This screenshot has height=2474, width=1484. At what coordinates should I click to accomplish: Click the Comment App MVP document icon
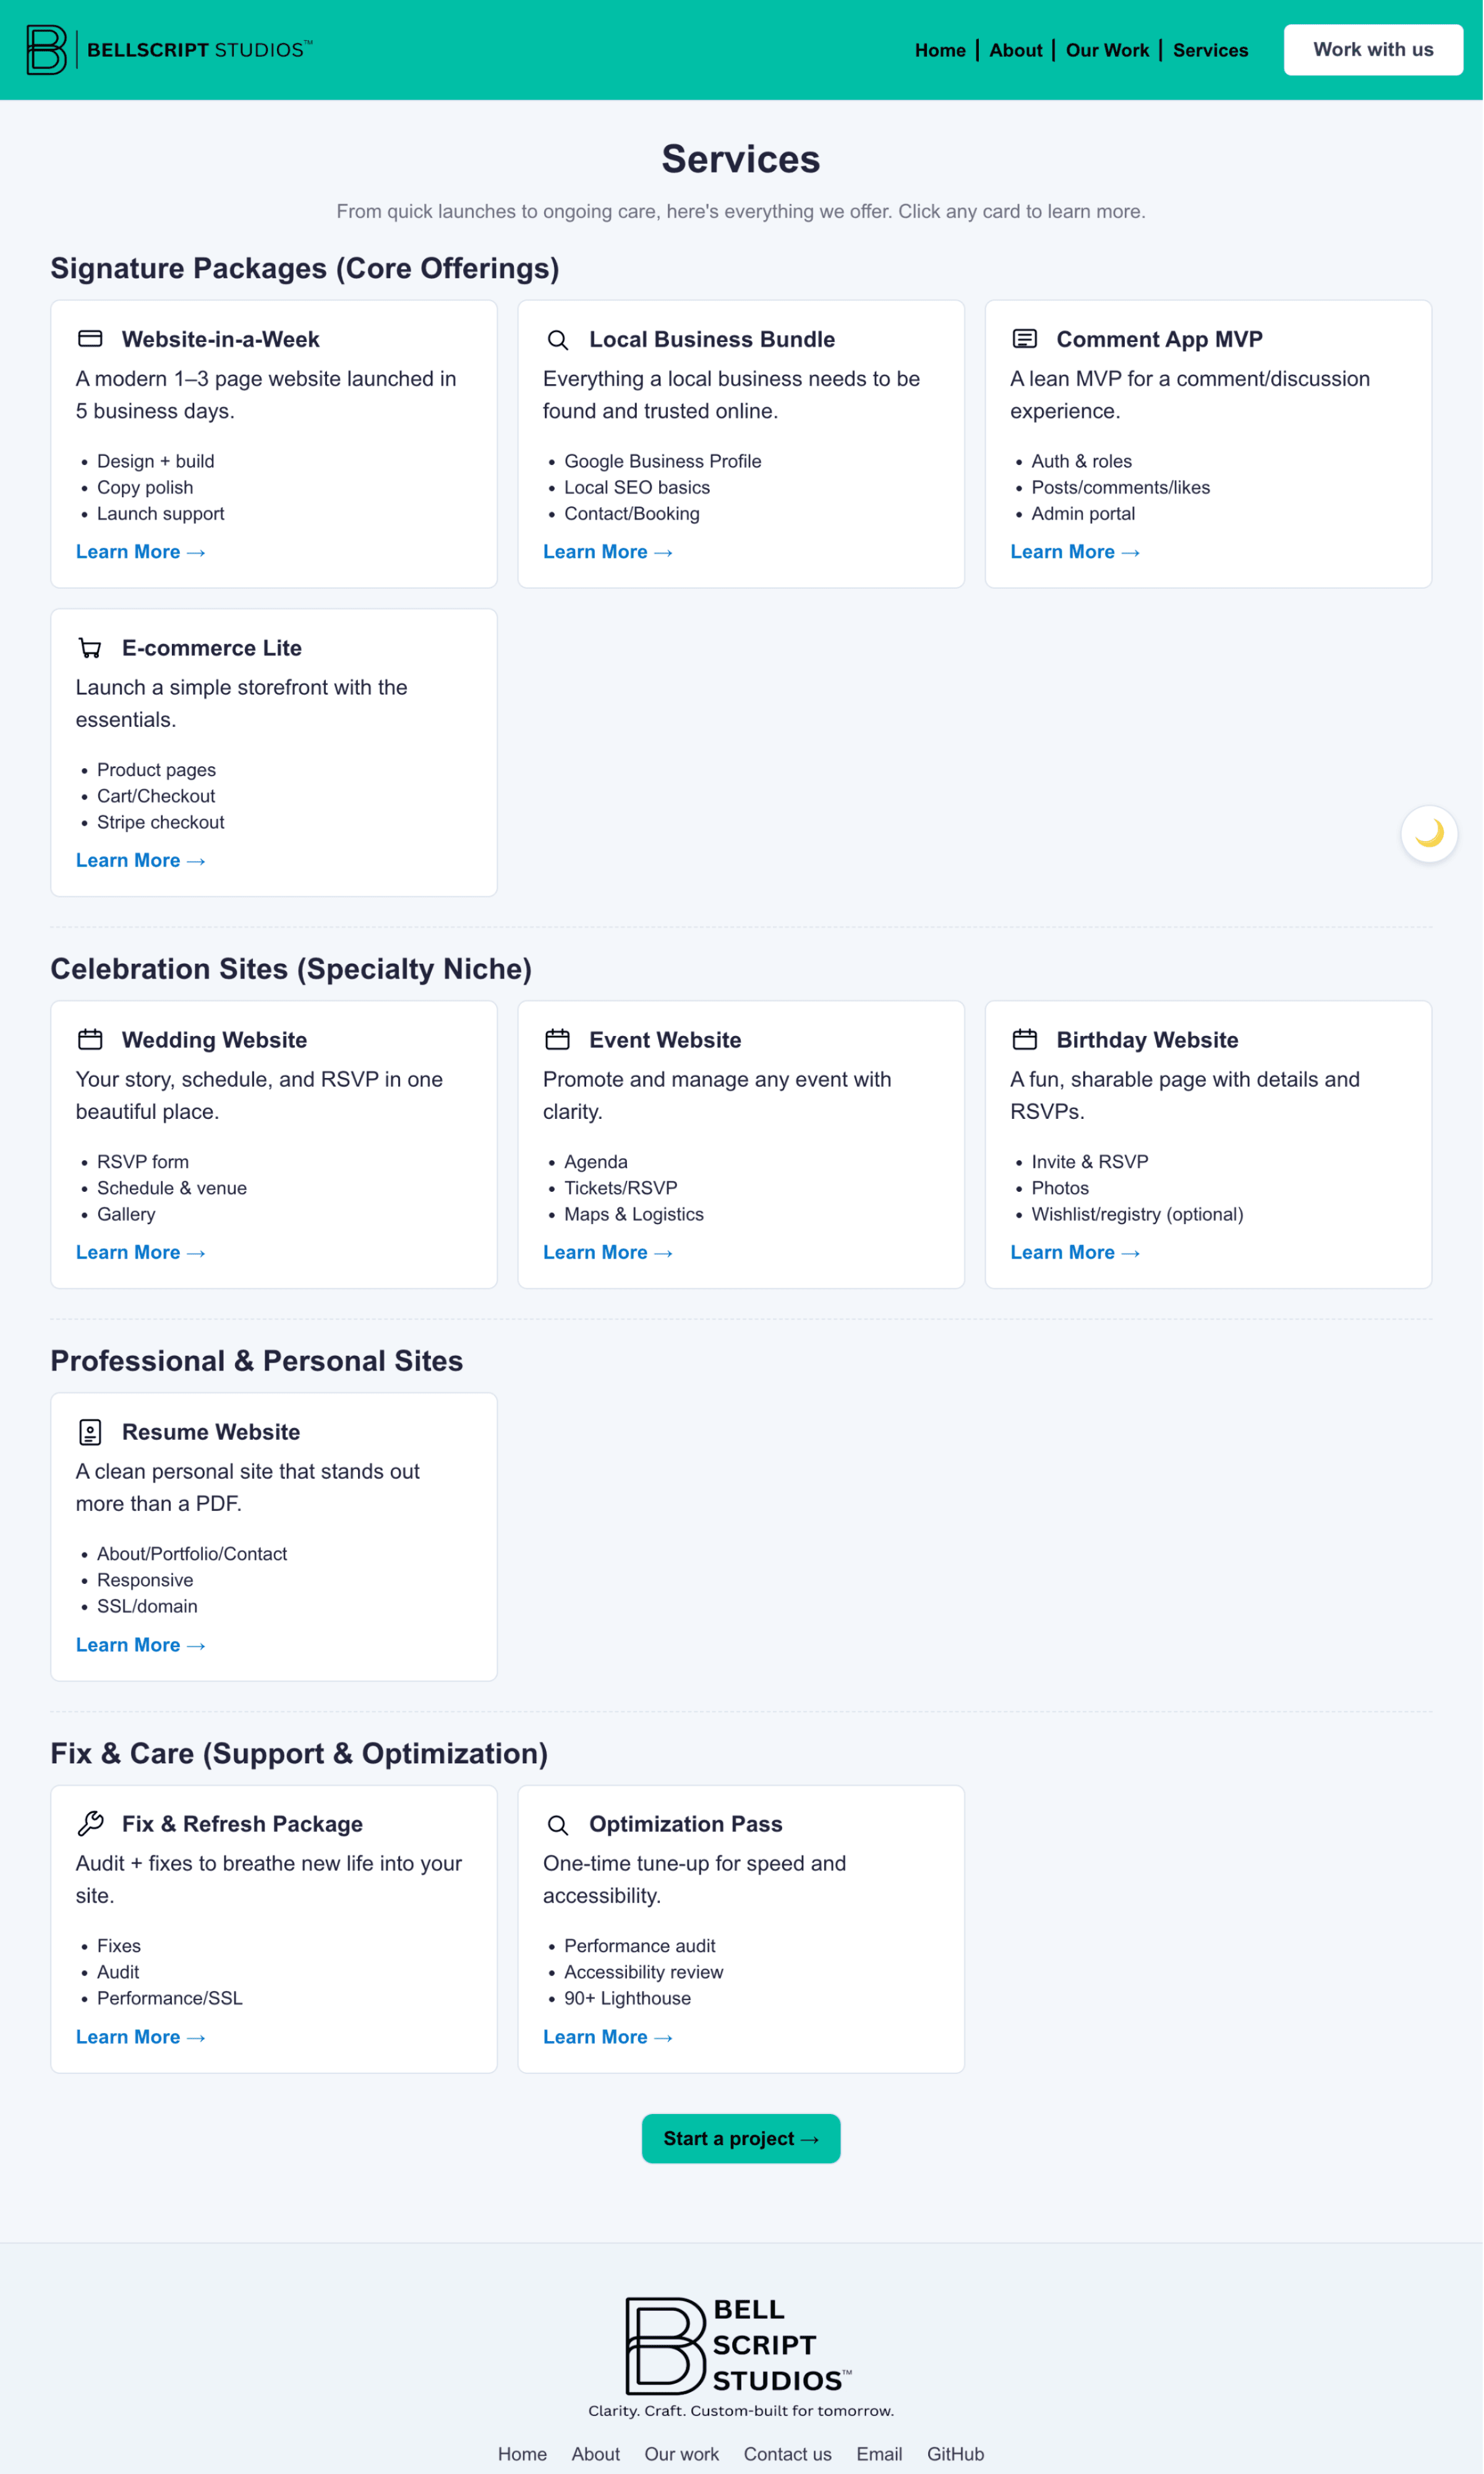[x=1025, y=339]
